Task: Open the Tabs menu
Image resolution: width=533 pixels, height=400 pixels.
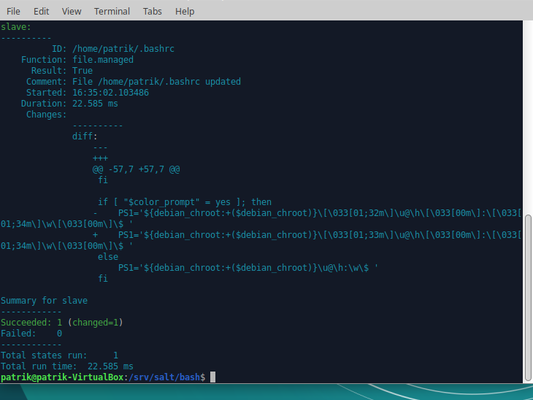Action: 153,11
